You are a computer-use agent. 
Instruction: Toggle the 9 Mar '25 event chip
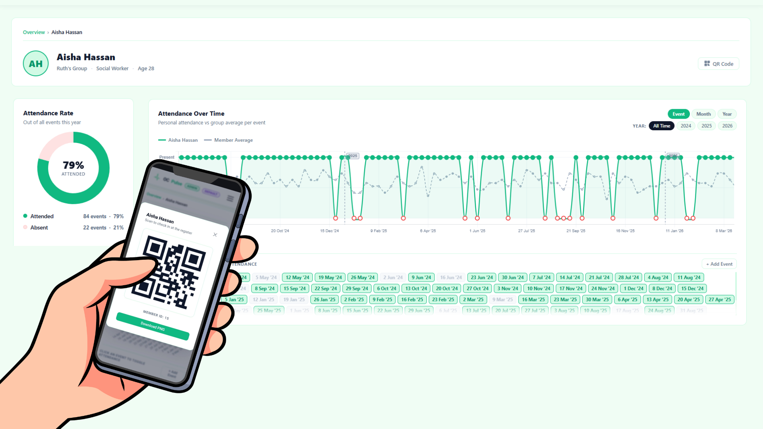502,300
